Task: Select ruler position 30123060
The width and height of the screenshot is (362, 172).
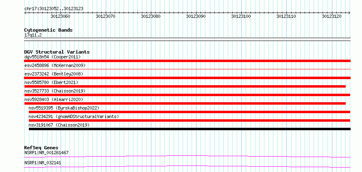Action: pyautogui.click(x=61, y=16)
